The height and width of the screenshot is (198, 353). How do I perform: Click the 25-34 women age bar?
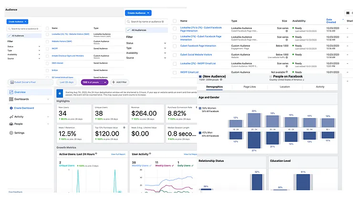coord(254,120)
